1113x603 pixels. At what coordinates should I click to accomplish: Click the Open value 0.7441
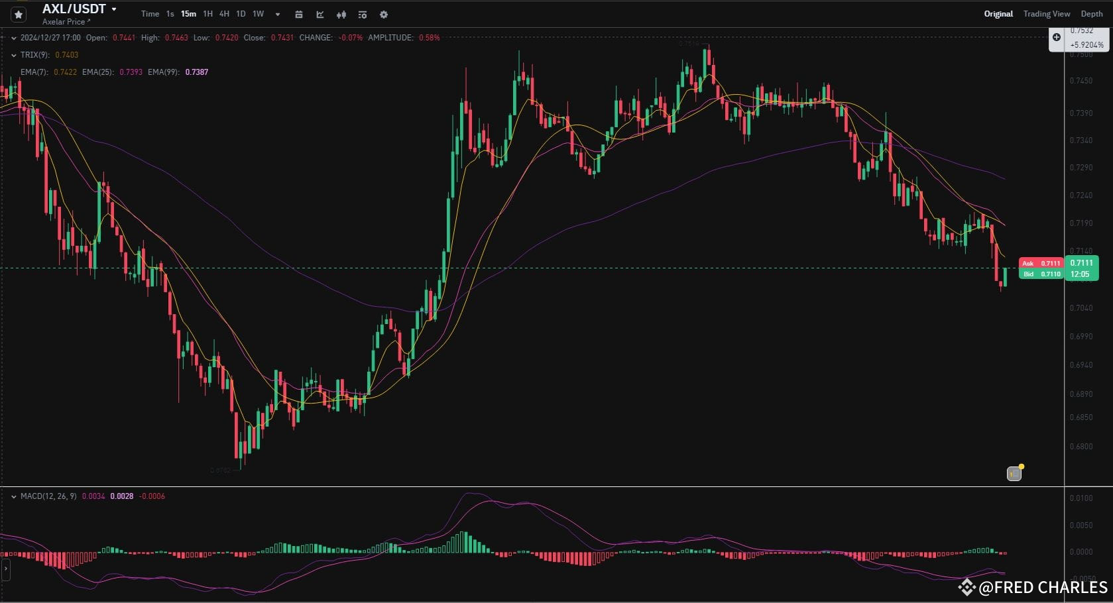tap(124, 38)
